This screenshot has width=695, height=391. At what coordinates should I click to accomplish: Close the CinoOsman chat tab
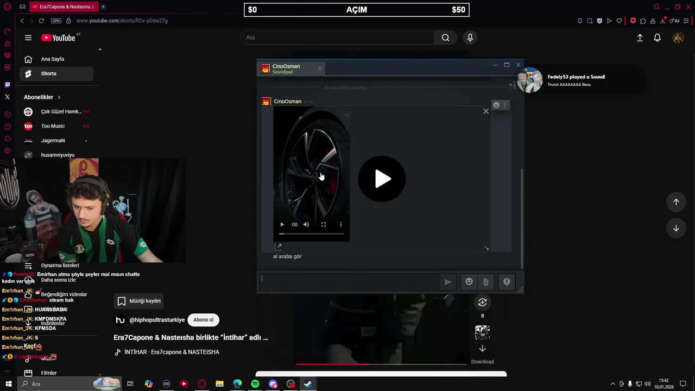point(320,68)
